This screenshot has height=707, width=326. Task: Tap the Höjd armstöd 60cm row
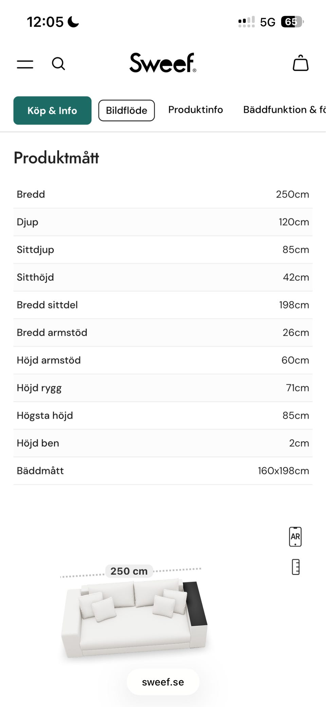click(x=163, y=360)
